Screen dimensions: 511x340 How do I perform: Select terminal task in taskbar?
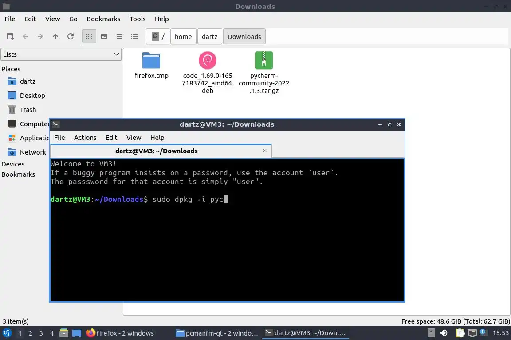305,333
